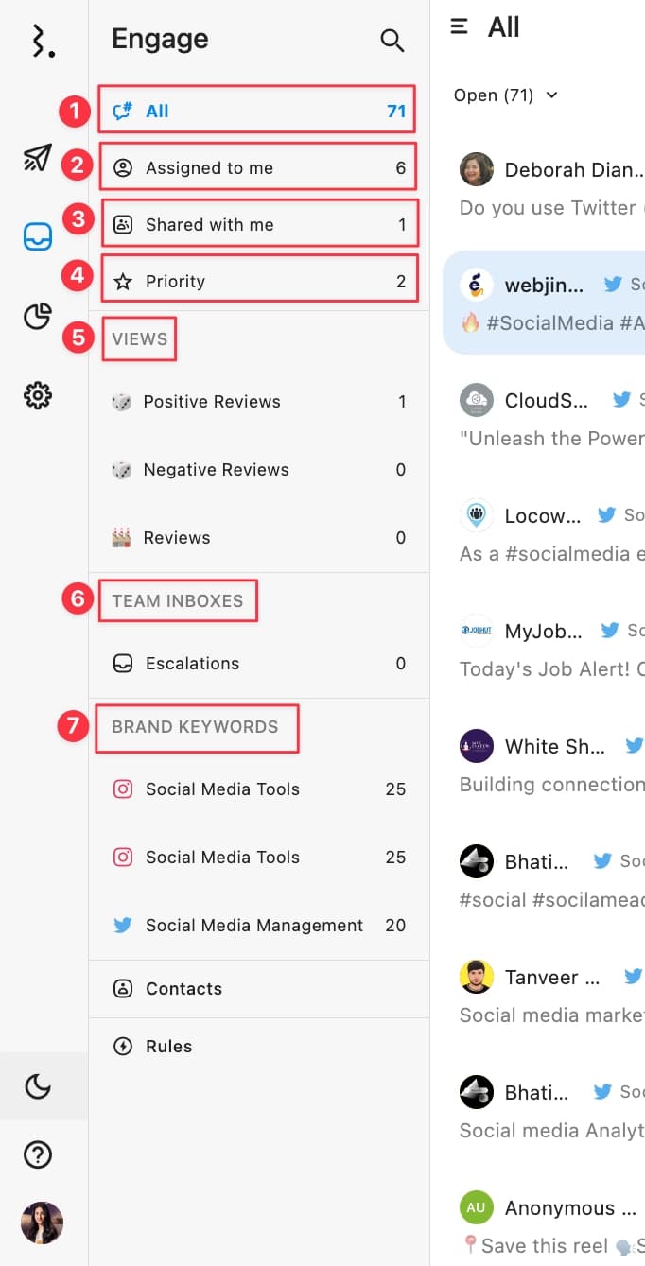Open the Publish paper plane icon
This screenshot has height=1266, width=645.
pos(37,158)
